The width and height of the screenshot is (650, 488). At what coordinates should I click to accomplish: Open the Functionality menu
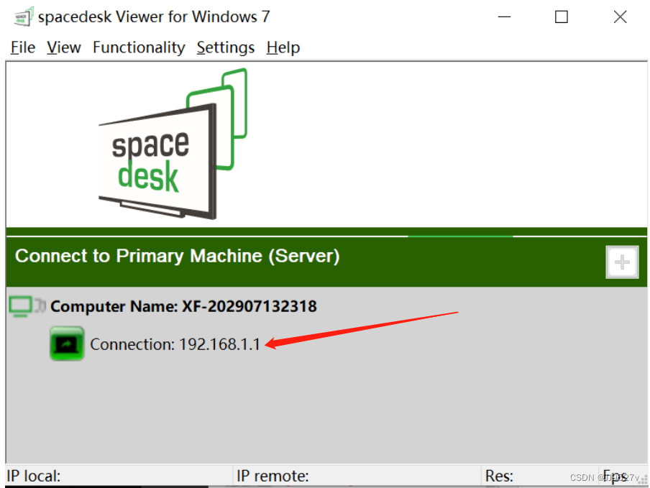(139, 47)
